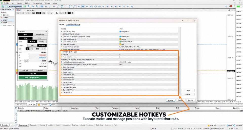Viewport: 243px width, 130px height.
Task: Toggle Auto Split in the Calculator
Action: coord(25,70)
